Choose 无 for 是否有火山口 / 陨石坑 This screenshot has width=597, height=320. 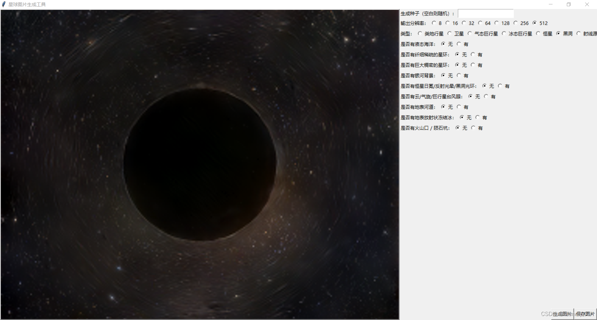458,128
